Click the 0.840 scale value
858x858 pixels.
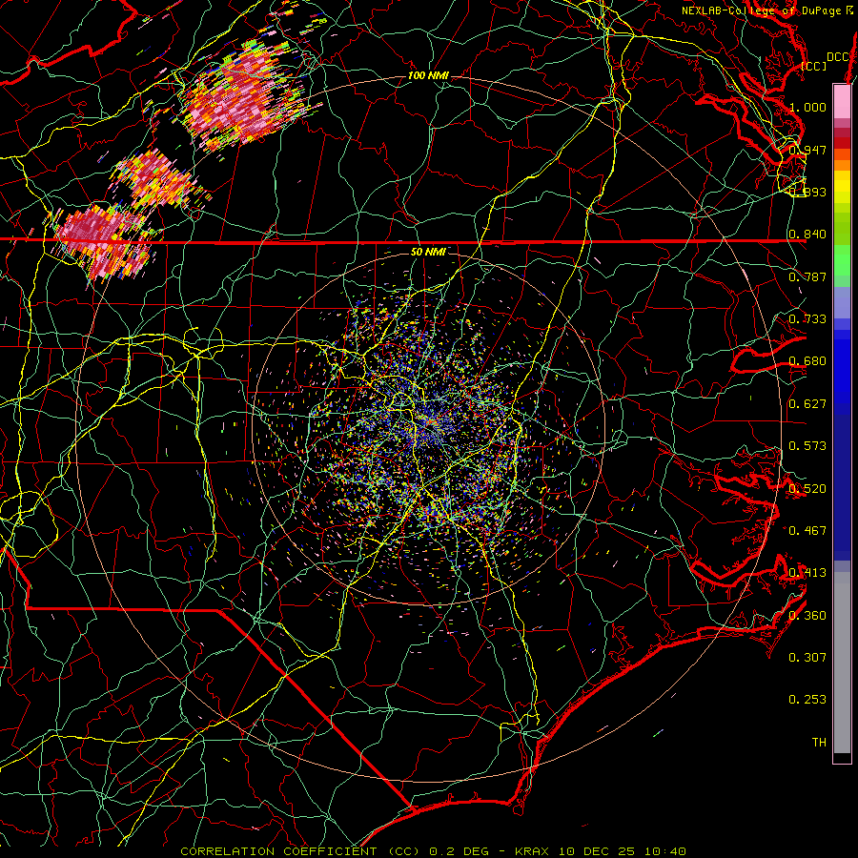(x=807, y=235)
